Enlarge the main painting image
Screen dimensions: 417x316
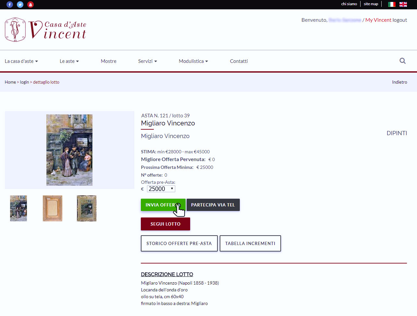[x=69, y=150]
